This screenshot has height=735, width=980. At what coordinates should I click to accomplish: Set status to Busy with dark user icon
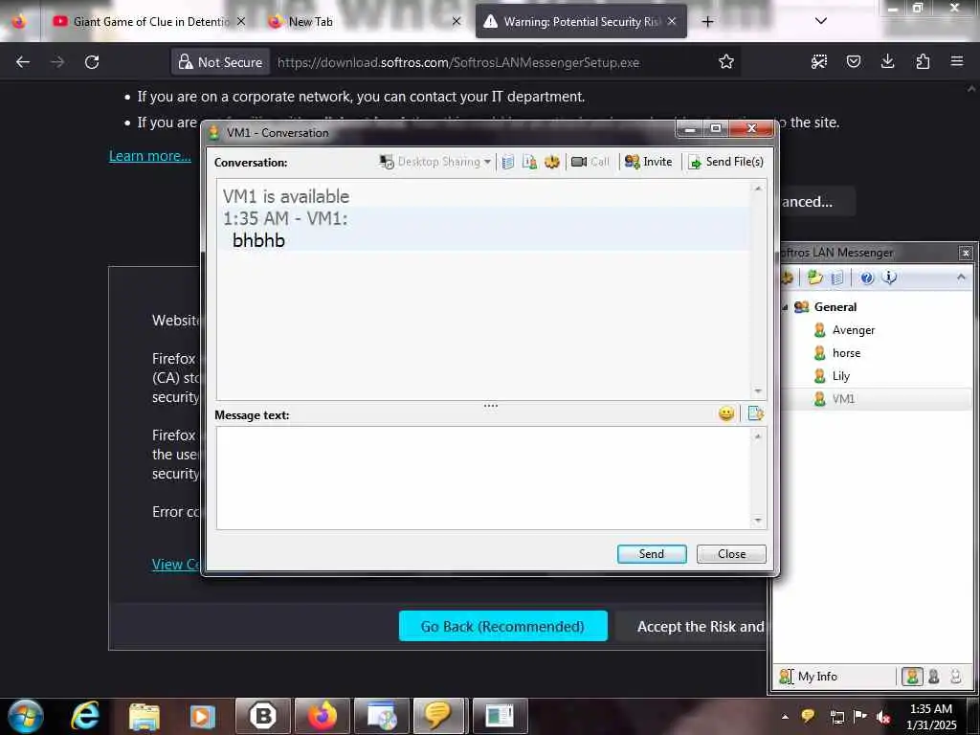[x=934, y=677]
